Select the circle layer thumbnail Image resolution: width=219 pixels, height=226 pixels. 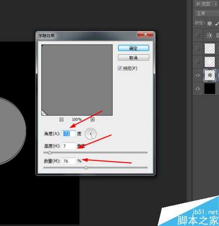pos(210,75)
